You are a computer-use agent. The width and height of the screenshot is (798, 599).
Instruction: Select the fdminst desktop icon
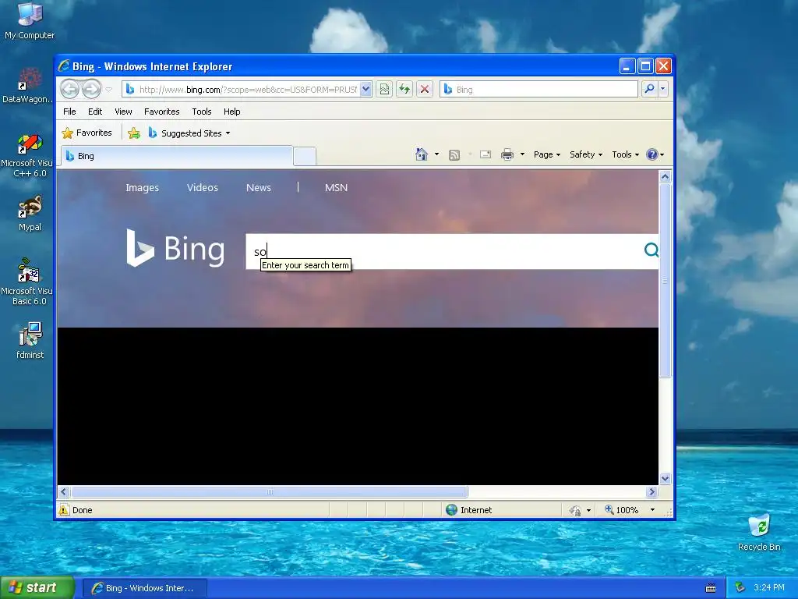coord(30,341)
